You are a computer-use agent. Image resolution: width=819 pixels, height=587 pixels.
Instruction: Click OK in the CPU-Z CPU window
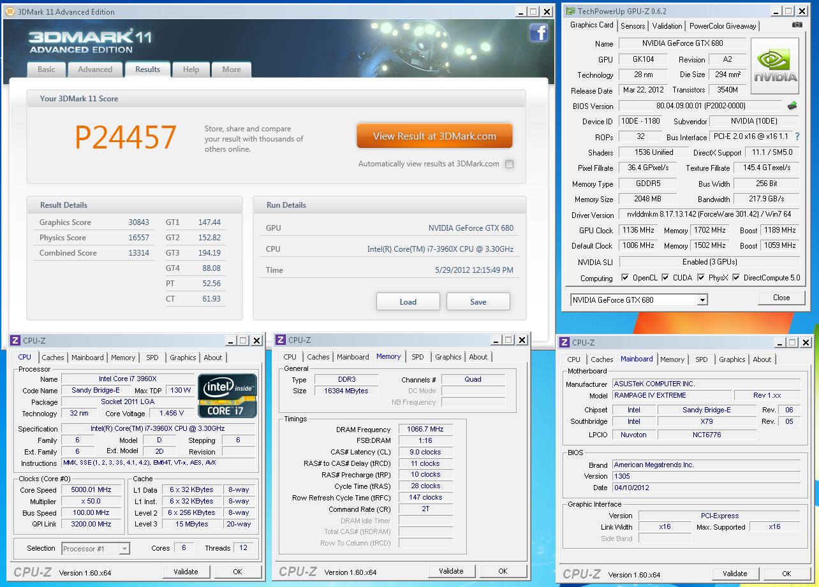237,572
